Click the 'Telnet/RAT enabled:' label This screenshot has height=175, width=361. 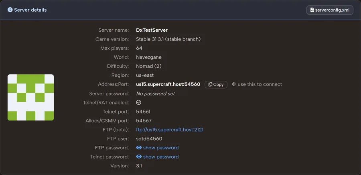click(106, 102)
